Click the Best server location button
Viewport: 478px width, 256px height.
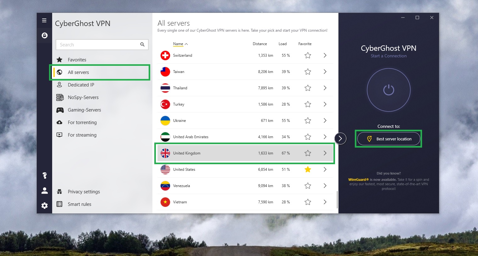[388, 139]
